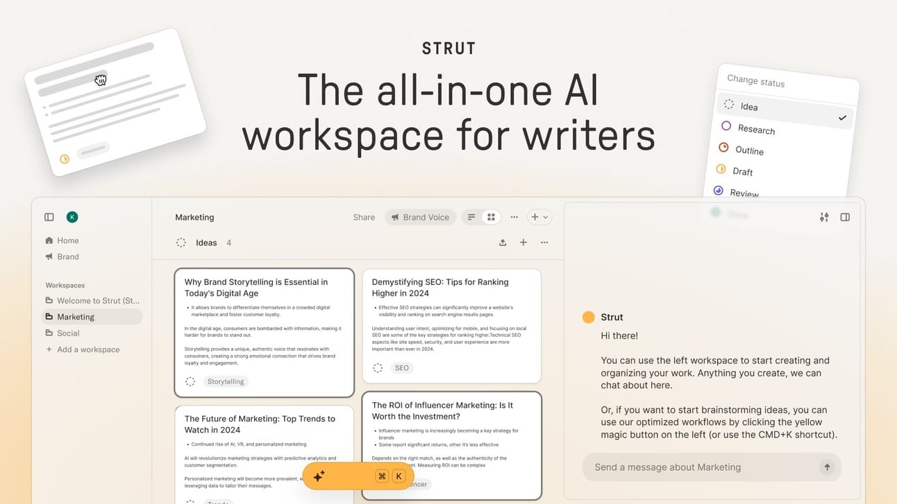Select the Marketing workspace
The image size is (897, 504).
click(x=92, y=317)
